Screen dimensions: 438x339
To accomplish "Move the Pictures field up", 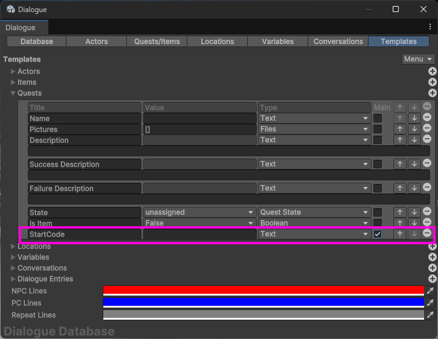I will tap(400, 129).
